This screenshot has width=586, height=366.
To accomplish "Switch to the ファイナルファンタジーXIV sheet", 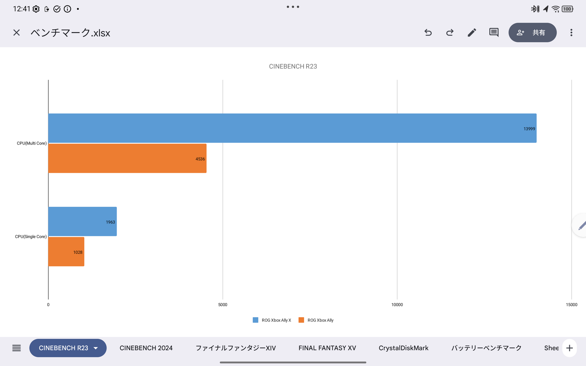I will [236, 348].
